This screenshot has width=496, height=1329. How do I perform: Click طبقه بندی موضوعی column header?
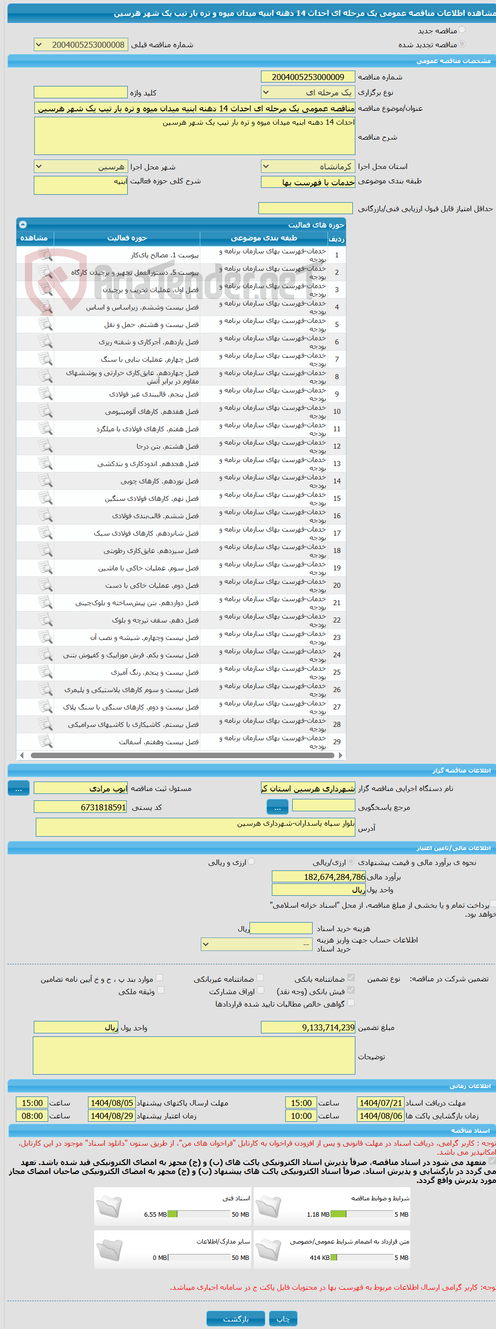point(264,238)
